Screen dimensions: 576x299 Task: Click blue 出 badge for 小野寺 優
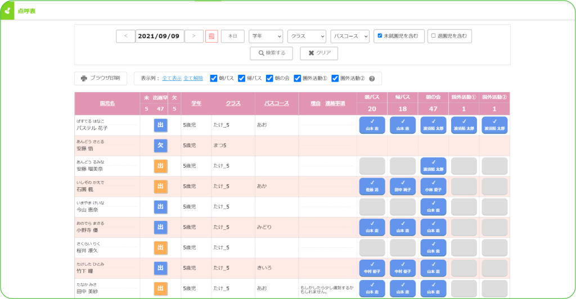pyautogui.click(x=160, y=227)
